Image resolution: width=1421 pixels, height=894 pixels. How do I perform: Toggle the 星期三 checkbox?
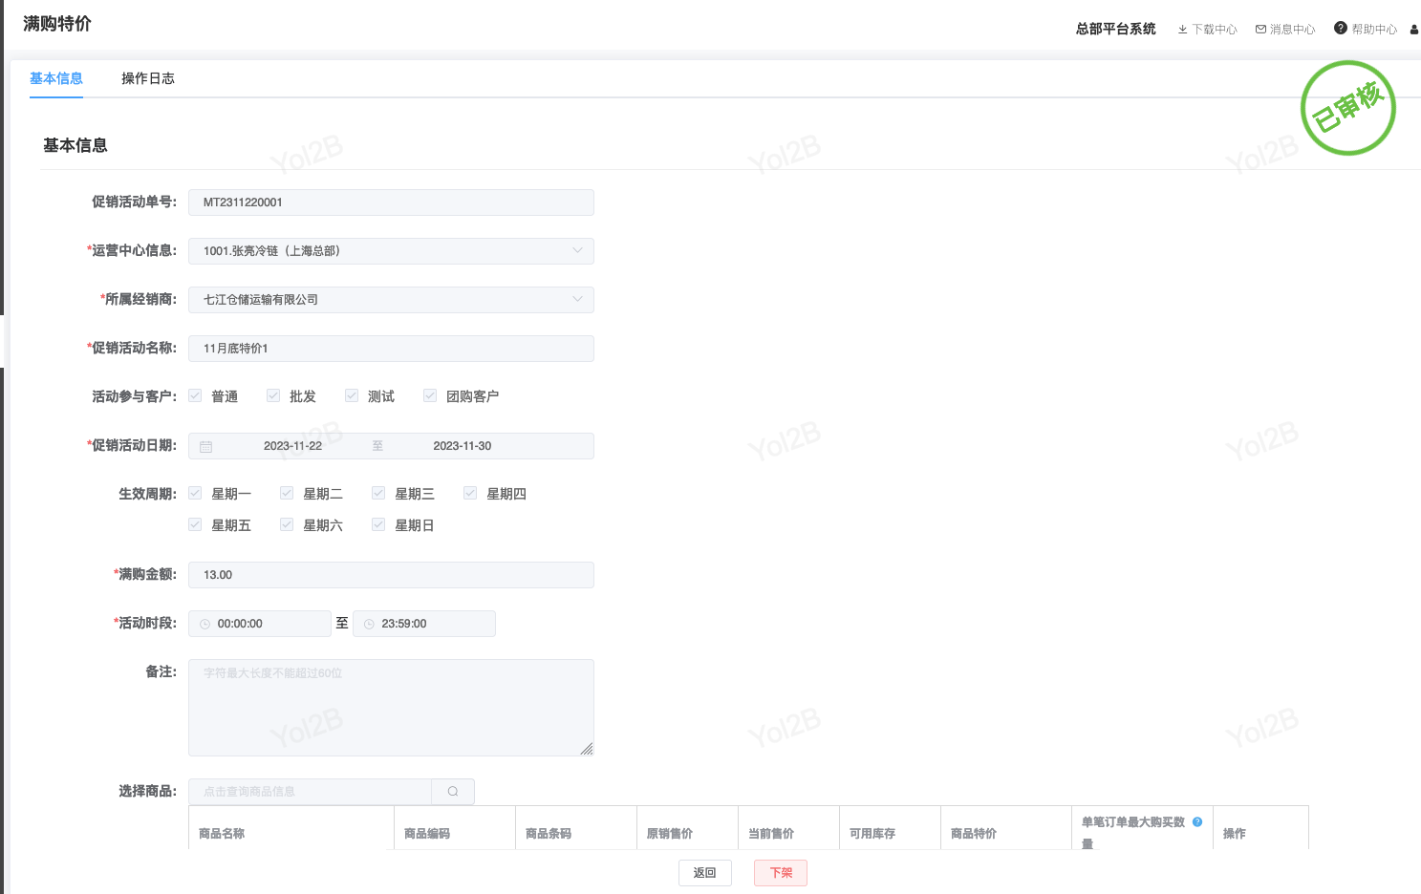378,493
